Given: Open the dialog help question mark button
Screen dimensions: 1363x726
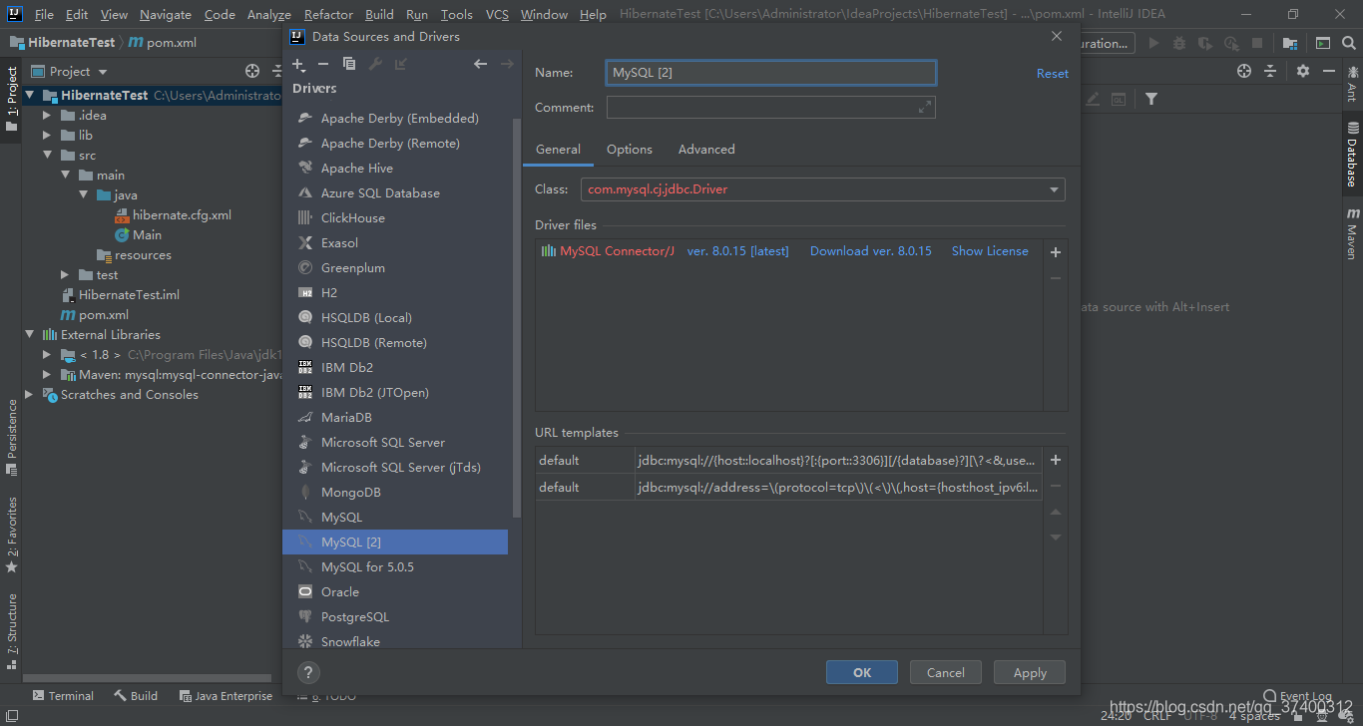Looking at the screenshot, I should tap(308, 672).
